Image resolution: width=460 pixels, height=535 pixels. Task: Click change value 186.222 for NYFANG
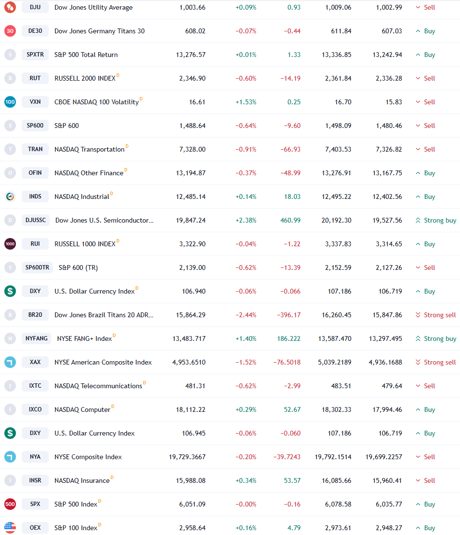point(289,338)
